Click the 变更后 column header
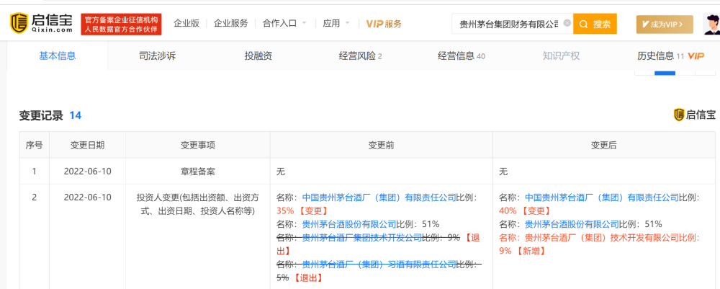Screen dimensions: 720x289 [604, 146]
